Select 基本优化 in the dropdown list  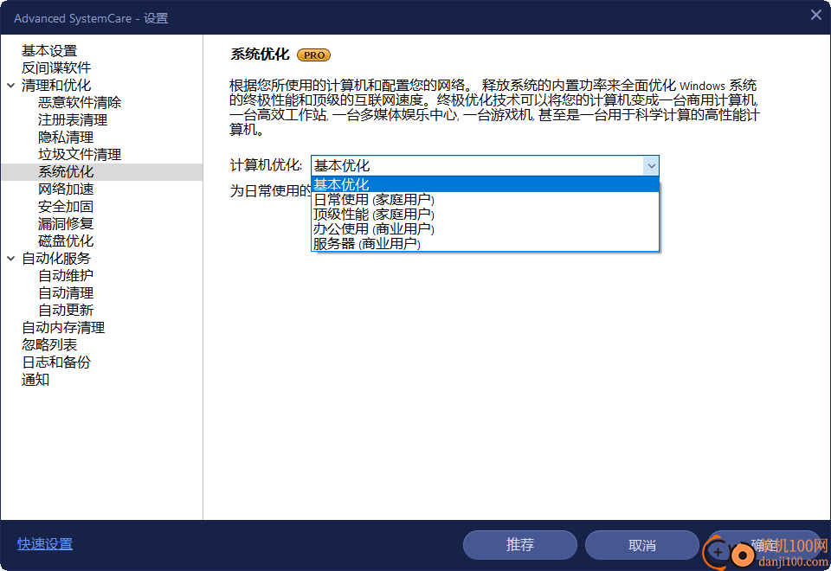click(485, 184)
